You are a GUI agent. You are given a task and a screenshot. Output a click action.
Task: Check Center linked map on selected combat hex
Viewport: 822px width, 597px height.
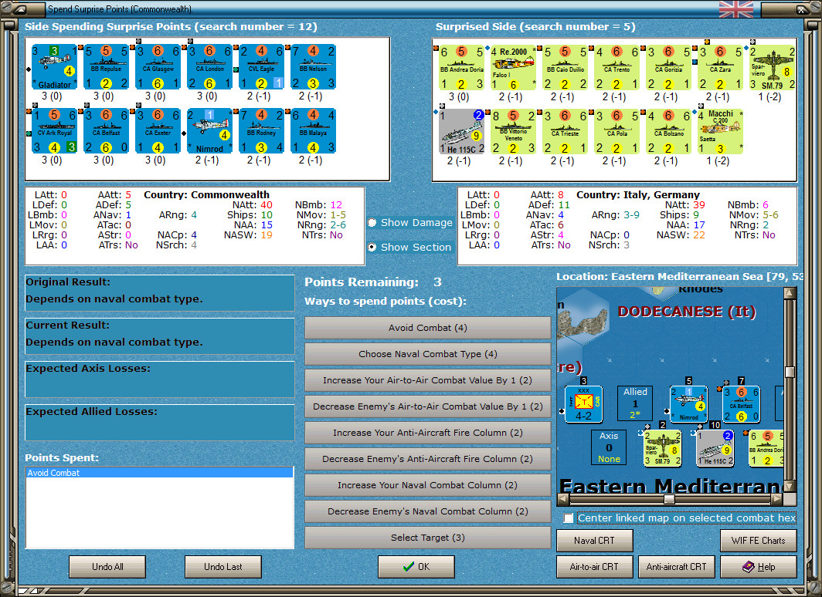569,518
